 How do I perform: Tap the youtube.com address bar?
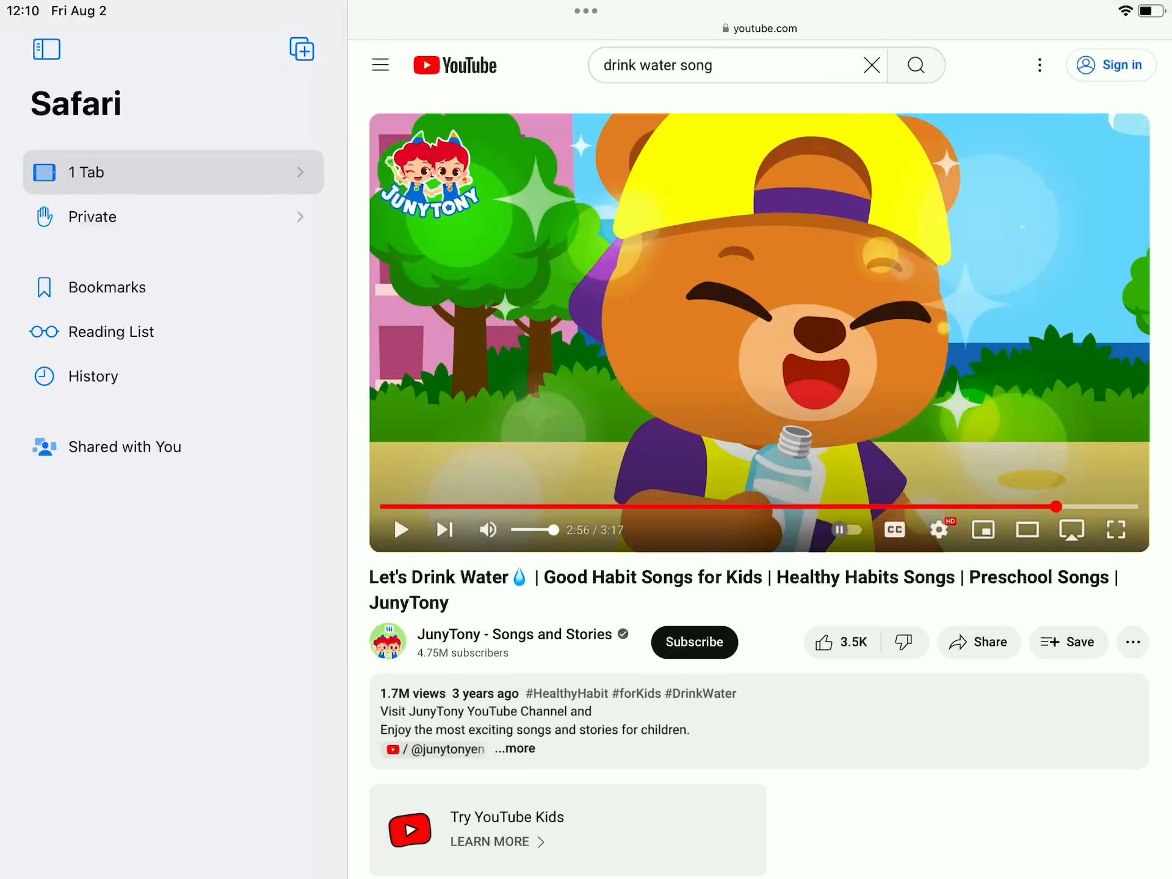coord(759,28)
